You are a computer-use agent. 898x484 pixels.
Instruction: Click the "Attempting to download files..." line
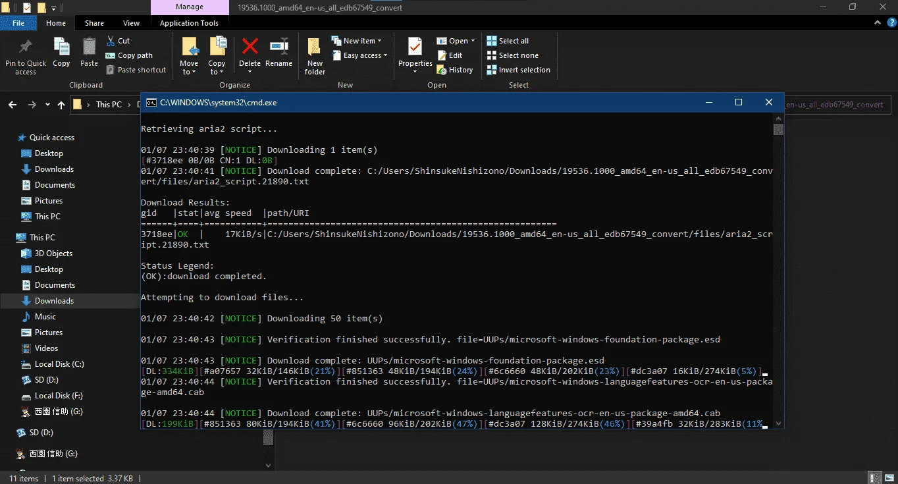223,298
